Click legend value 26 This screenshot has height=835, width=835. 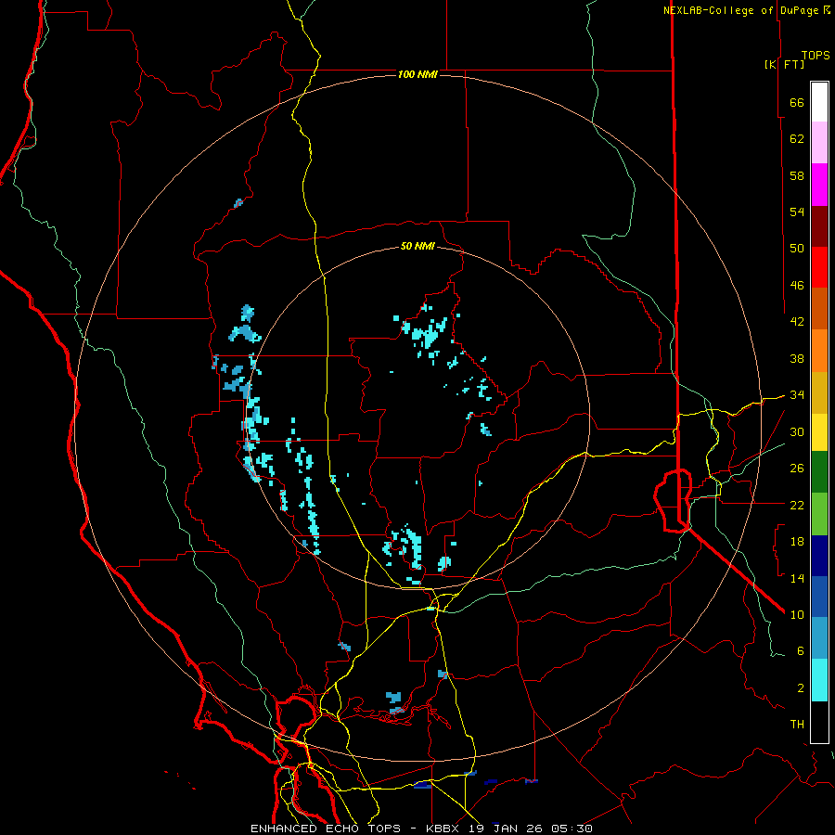797,469
